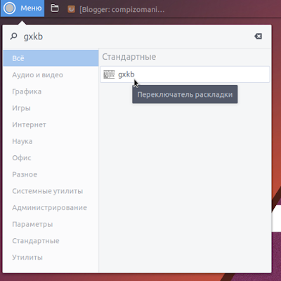Launch the gxkb application result
281x281 pixels.
pyautogui.click(x=185, y=74)
